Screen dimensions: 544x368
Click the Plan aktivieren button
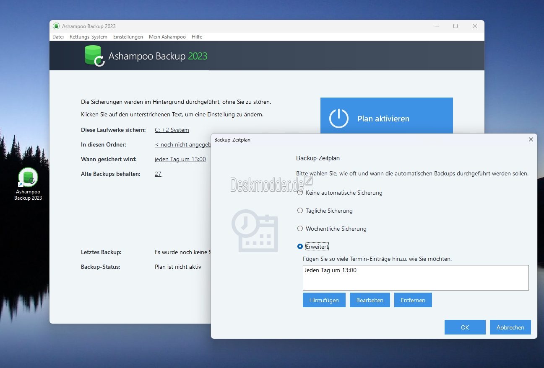pyautogui.click(x=387, y=116)
